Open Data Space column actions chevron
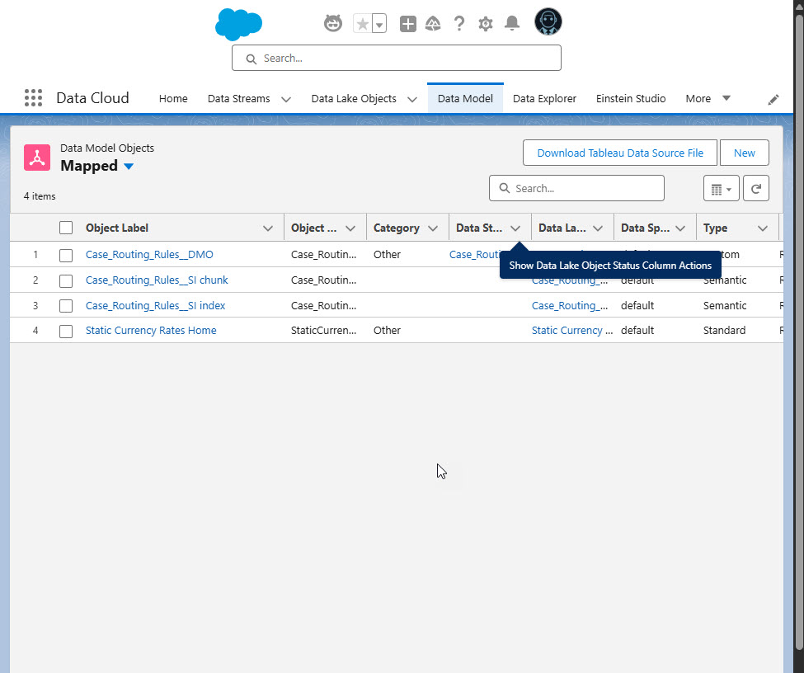804x673 pixels. click(680, 228)
